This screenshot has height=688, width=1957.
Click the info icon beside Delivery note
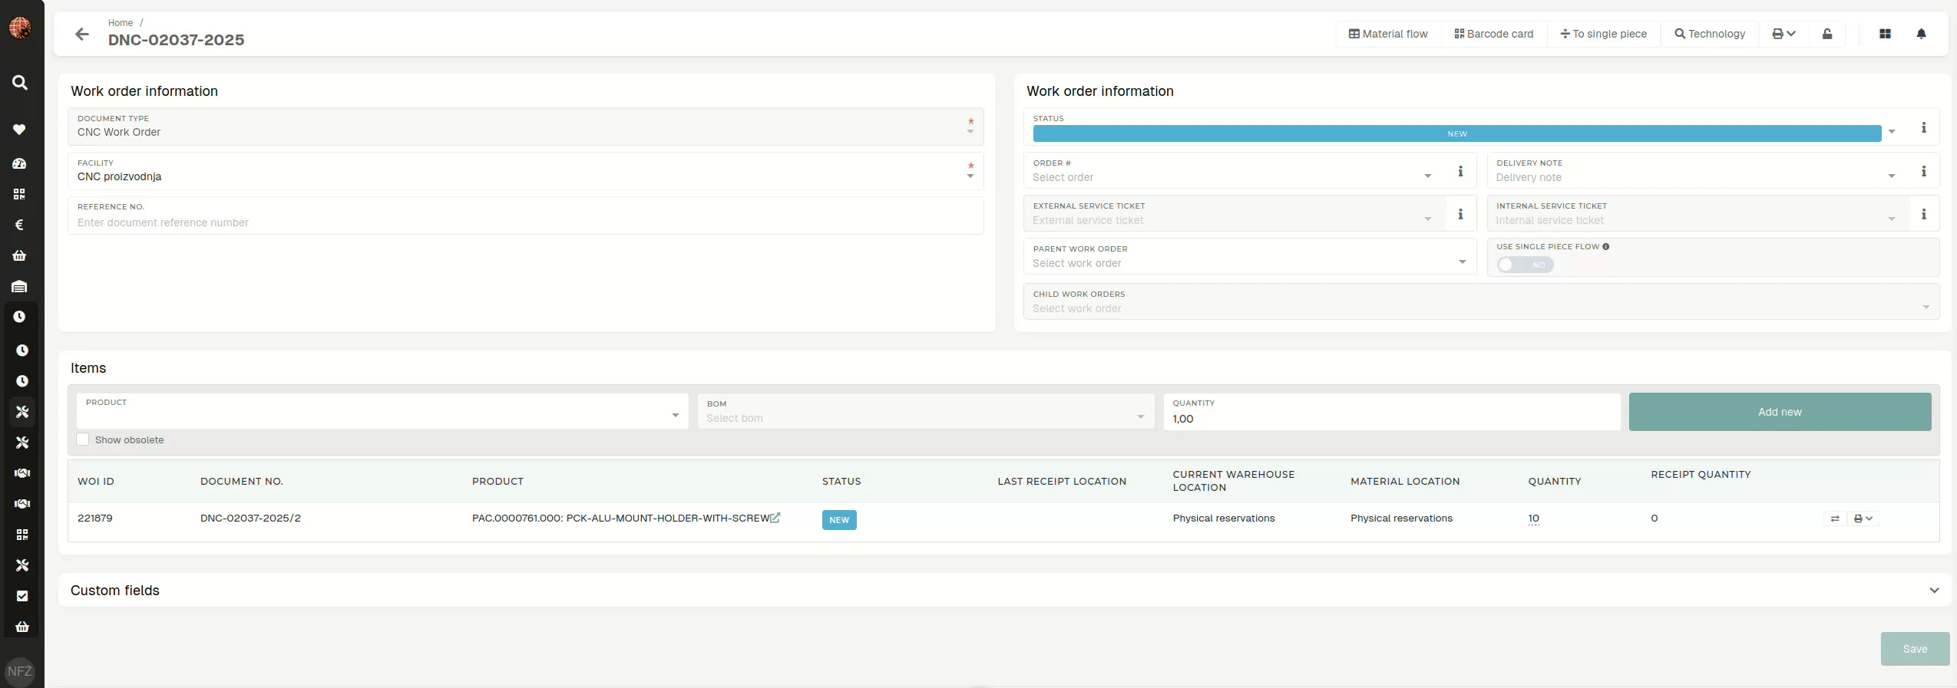1923,171
